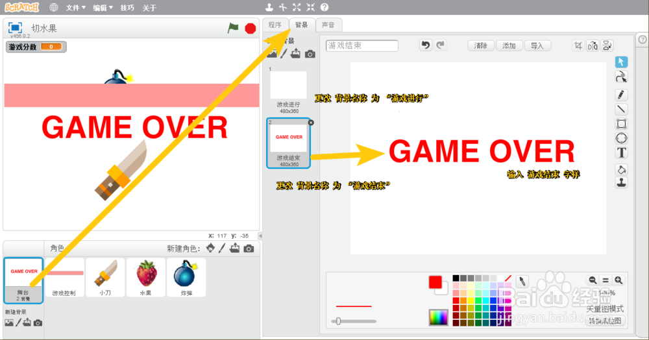The image size is (649, 340).
Task: Select the eyedropper pick-color tool
Action: (x=522, y=281)
